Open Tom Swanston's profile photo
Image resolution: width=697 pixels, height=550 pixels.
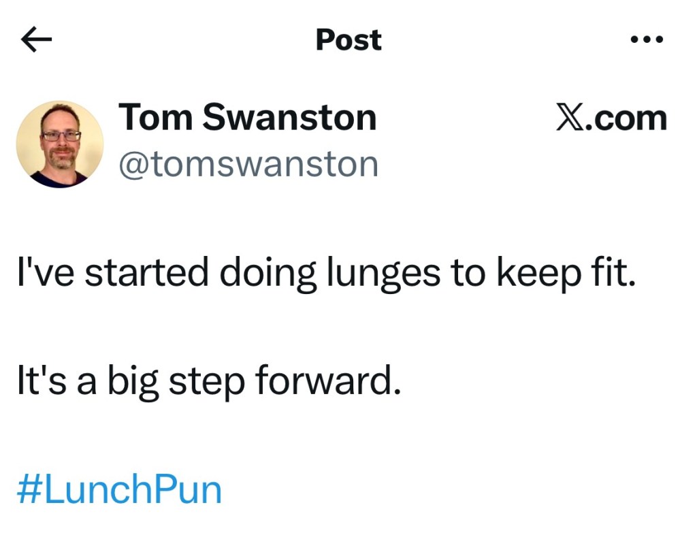click(x=60, y=144)
